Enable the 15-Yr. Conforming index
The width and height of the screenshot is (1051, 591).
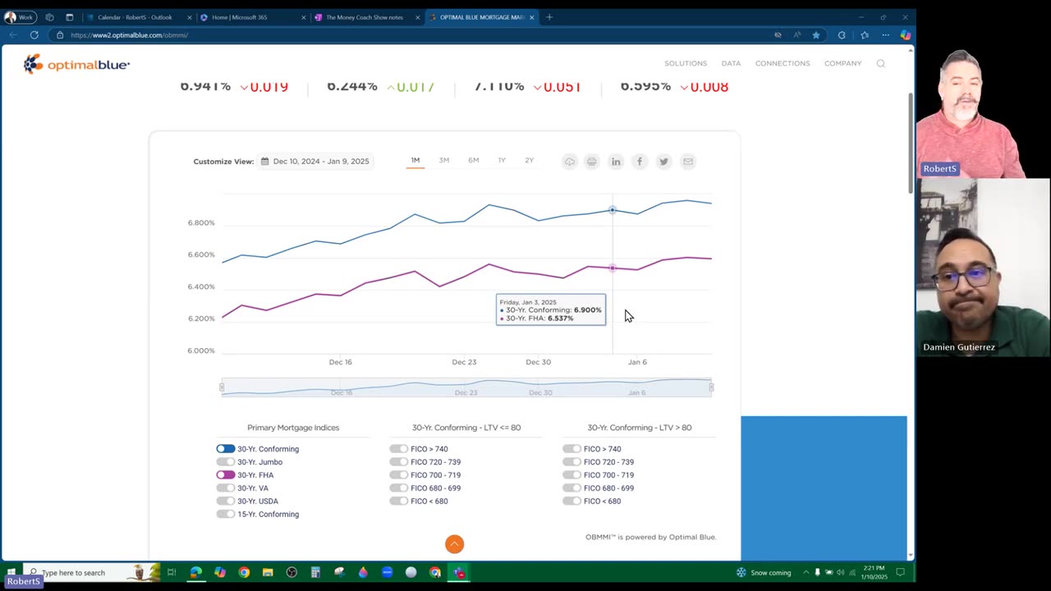tap(225, 515)
